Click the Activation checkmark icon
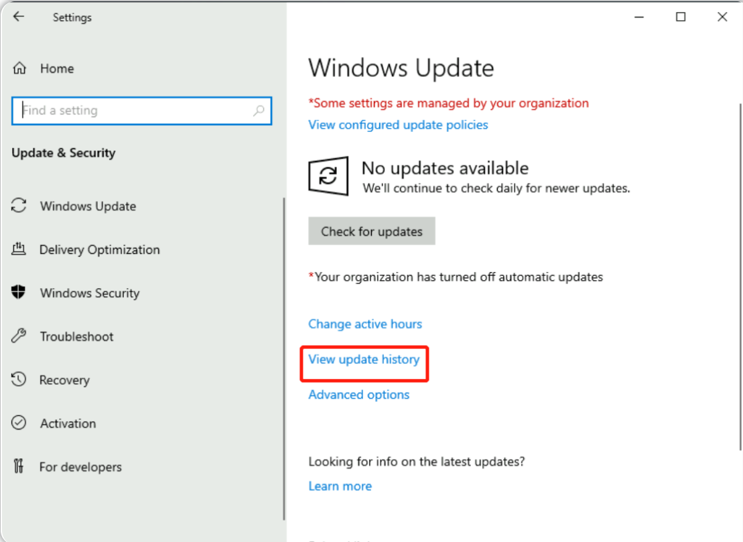Viewport: 743px width, 542px height. click(x=19, y=423)
